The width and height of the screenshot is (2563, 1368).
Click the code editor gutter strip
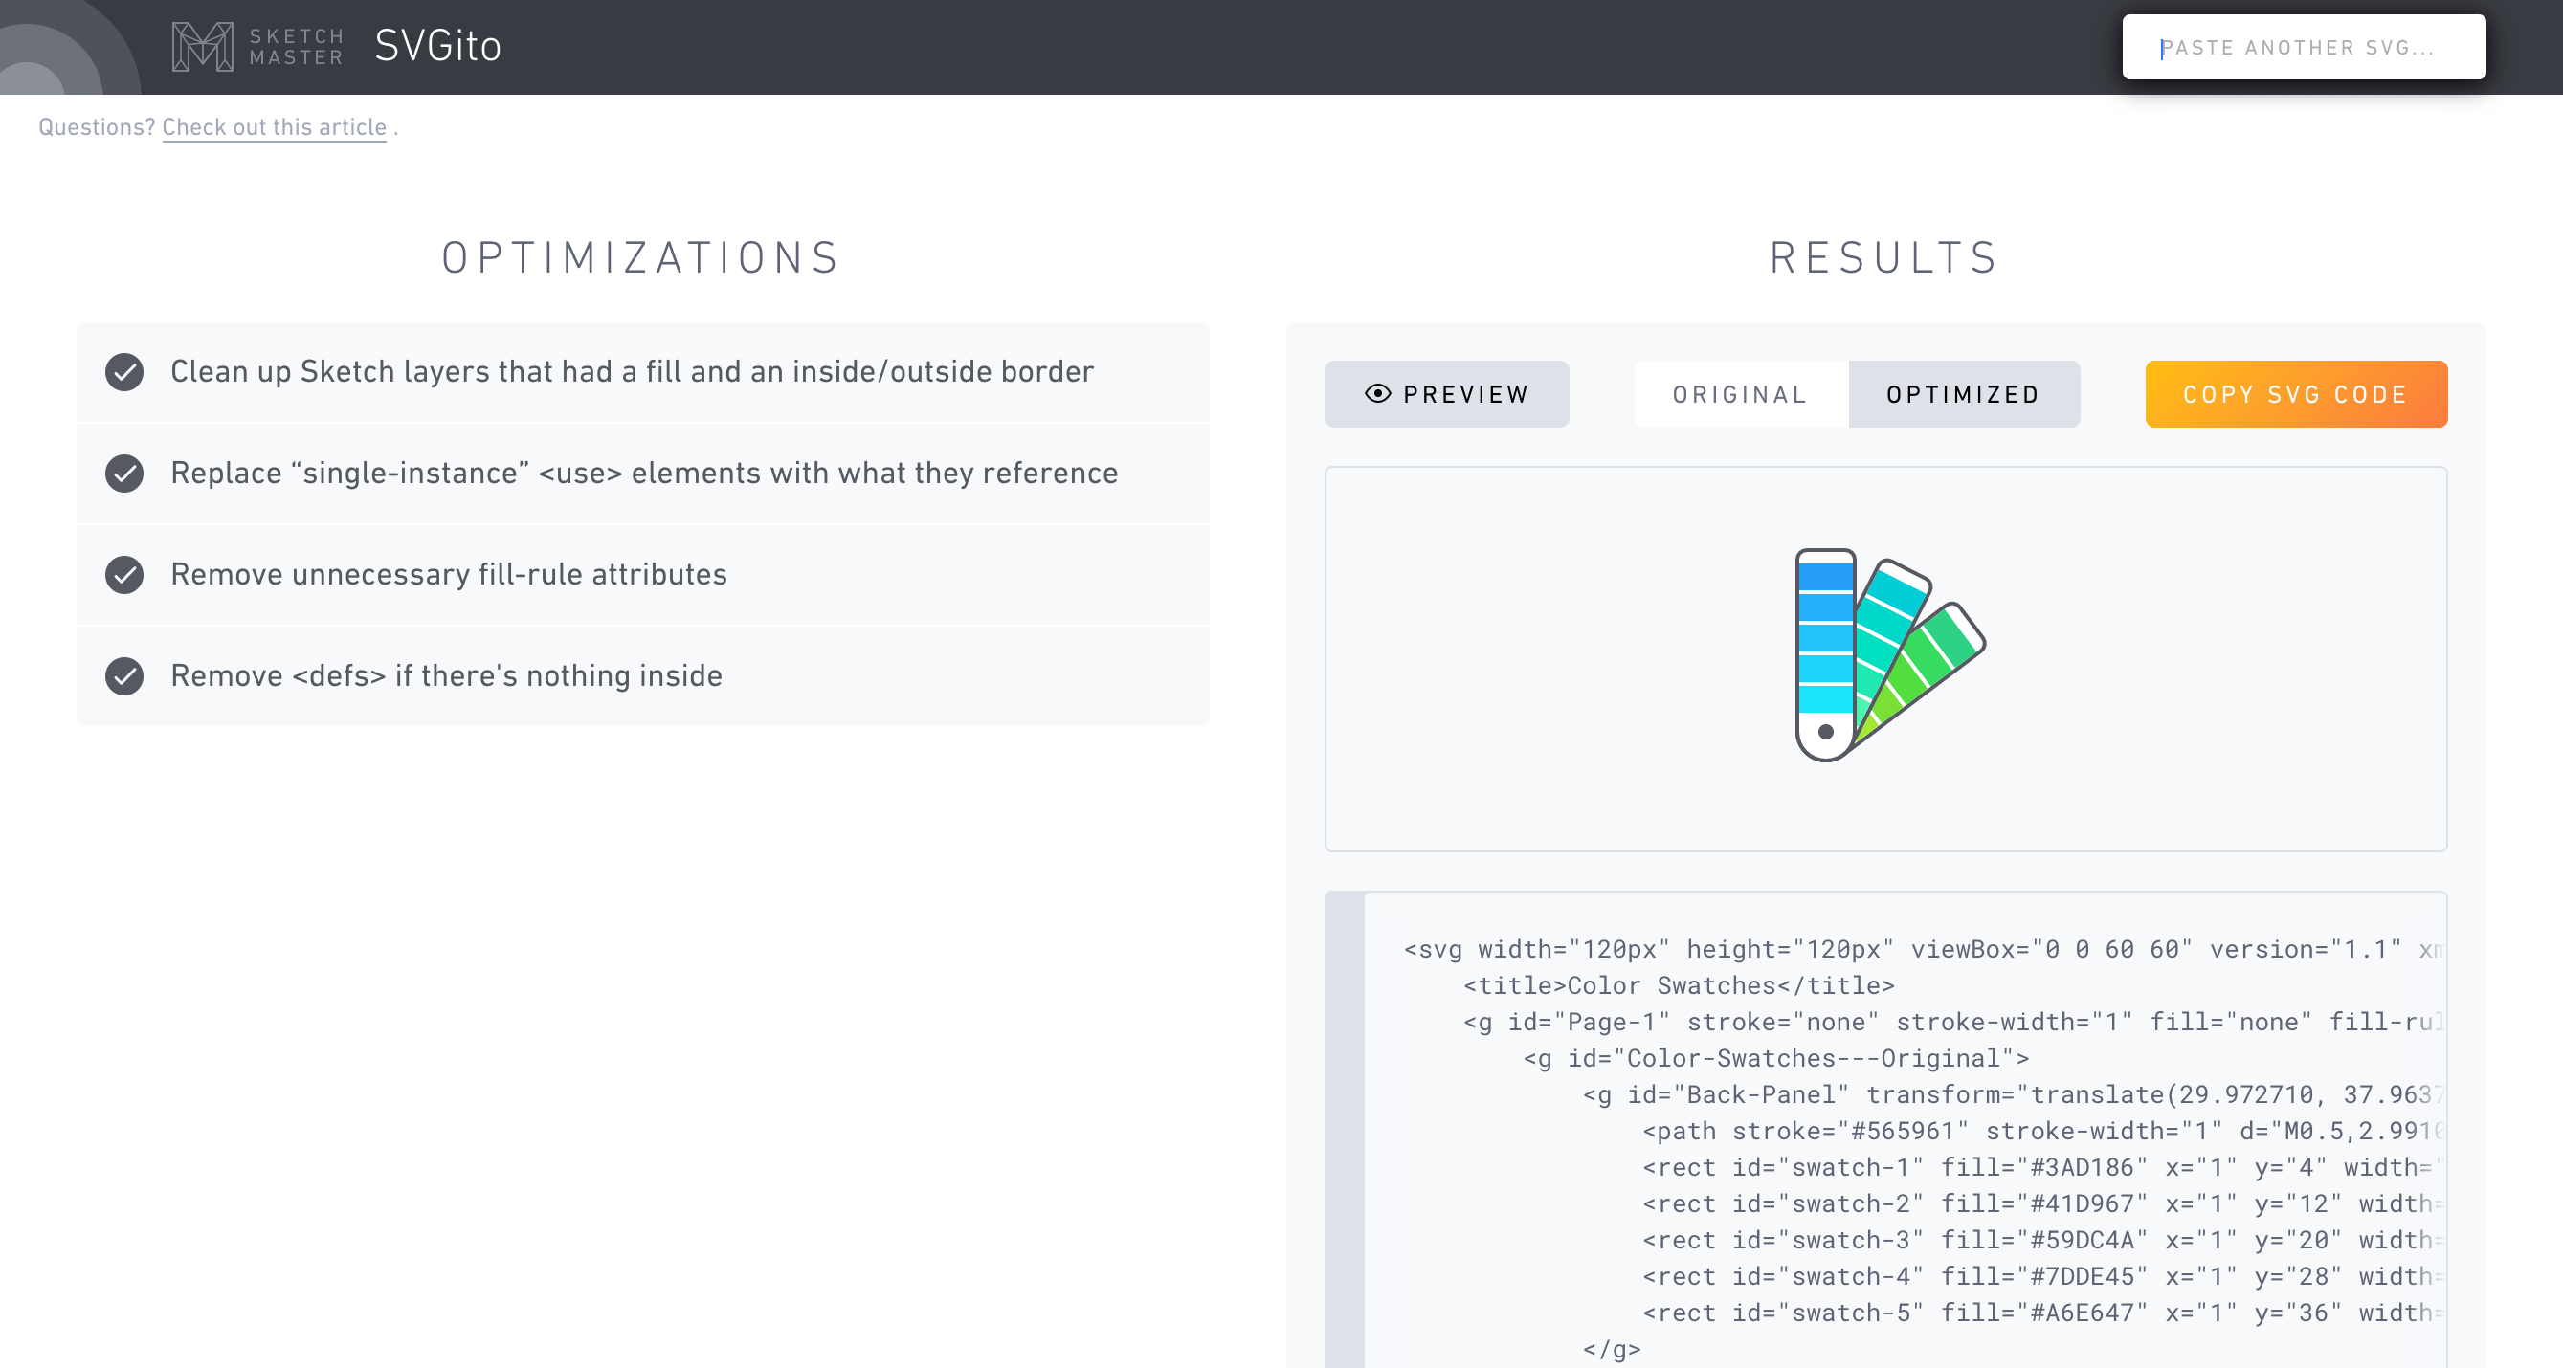coord(1344,1129)
